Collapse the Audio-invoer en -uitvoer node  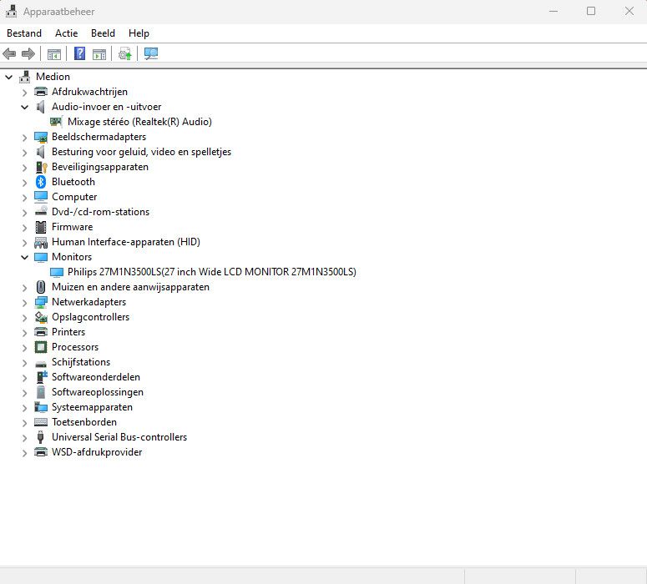point(24,107)
